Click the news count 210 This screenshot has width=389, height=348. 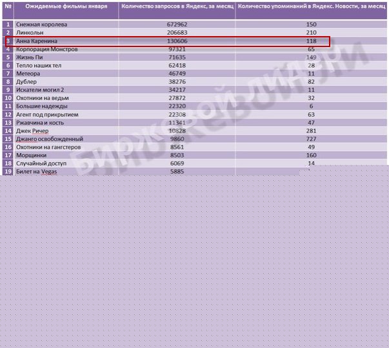pos(311,32)
